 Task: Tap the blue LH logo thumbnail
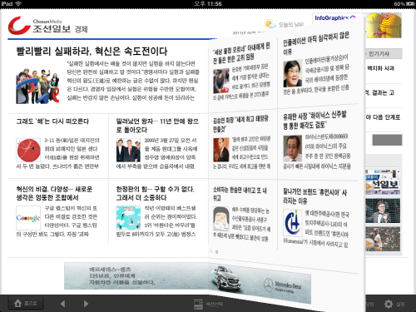(x=292, y=223)
